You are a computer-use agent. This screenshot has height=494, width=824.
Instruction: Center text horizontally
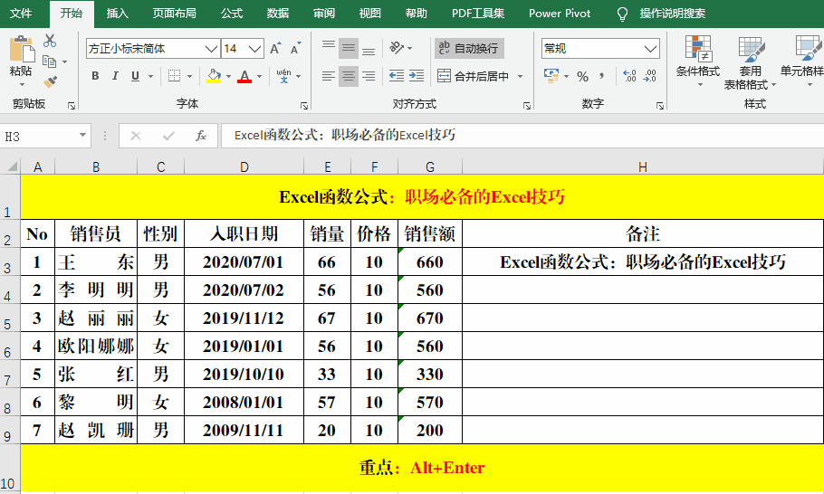pyautogui.click(x=349, y=77)
